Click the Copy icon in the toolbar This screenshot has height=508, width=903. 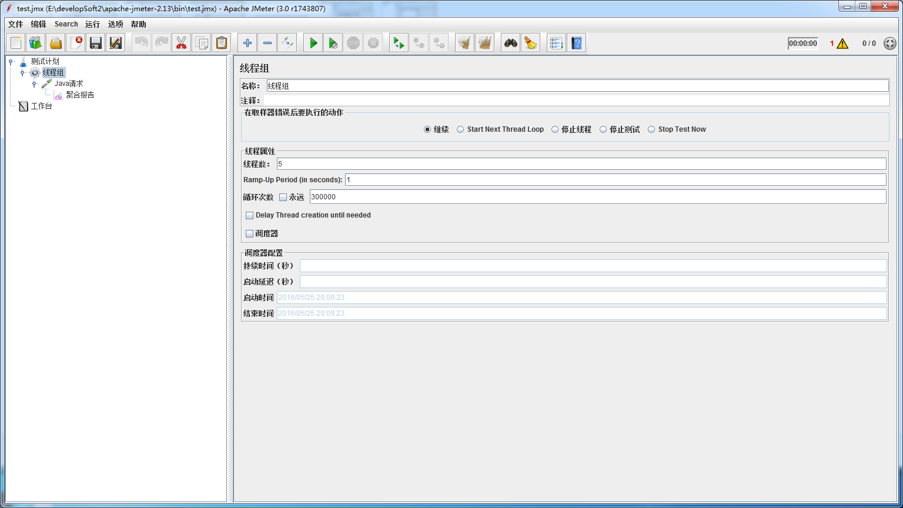202,43
